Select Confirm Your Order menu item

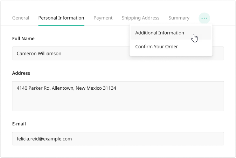click(157, 47)
